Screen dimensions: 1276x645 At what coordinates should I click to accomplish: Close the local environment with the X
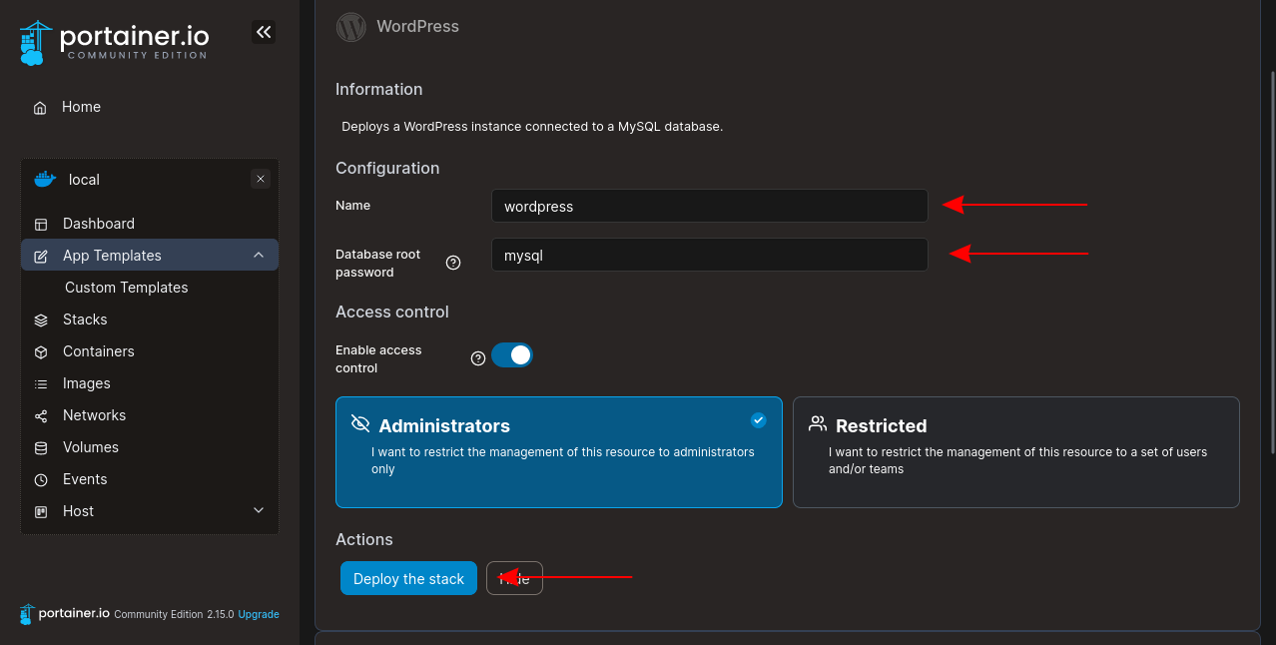click(x=261, y=180)
